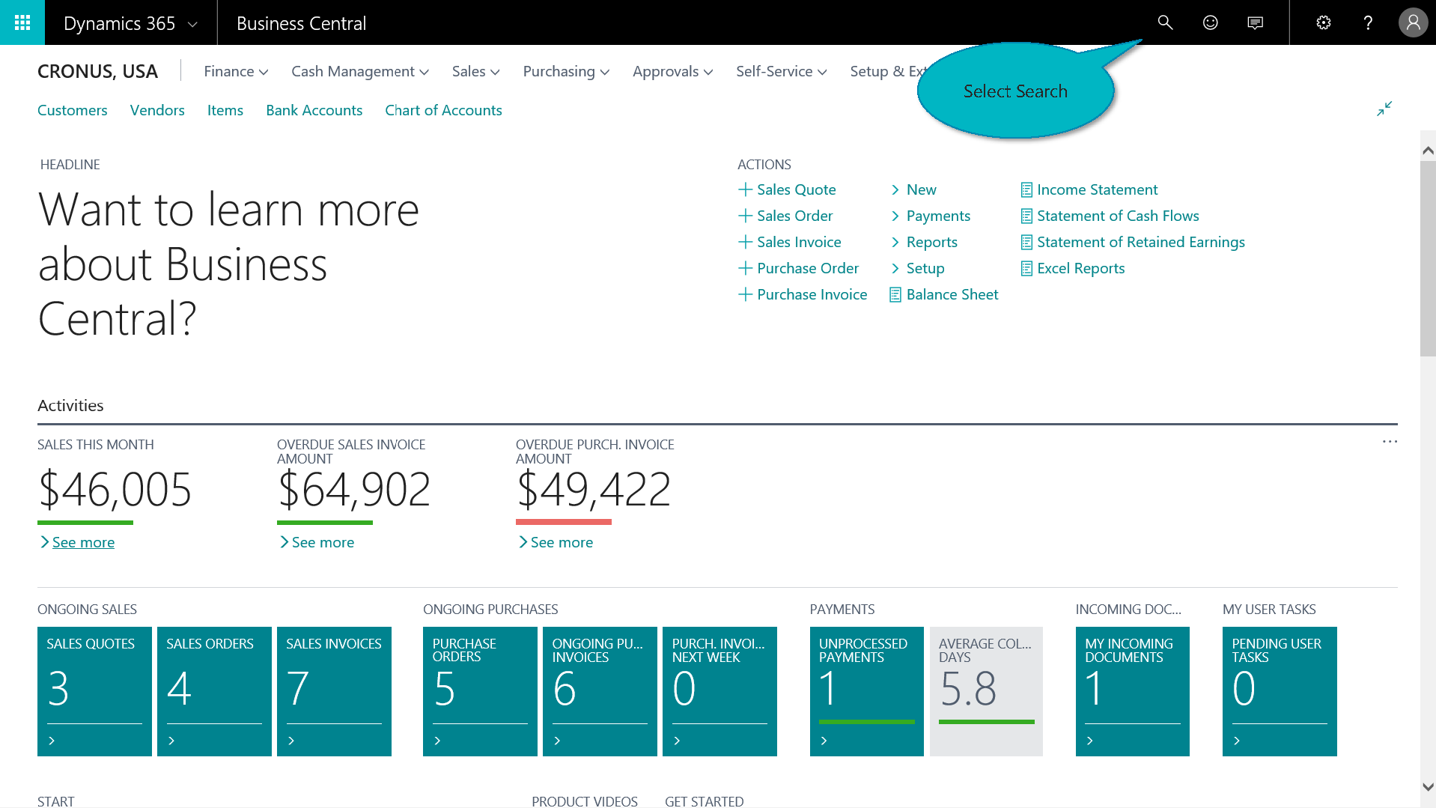Show more Activities options via ellipsis

pyautogui.click(x=1390, y=442)
